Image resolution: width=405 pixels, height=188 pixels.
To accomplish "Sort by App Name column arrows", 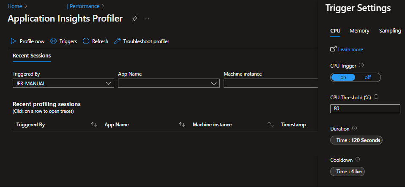I will [182, 125].
